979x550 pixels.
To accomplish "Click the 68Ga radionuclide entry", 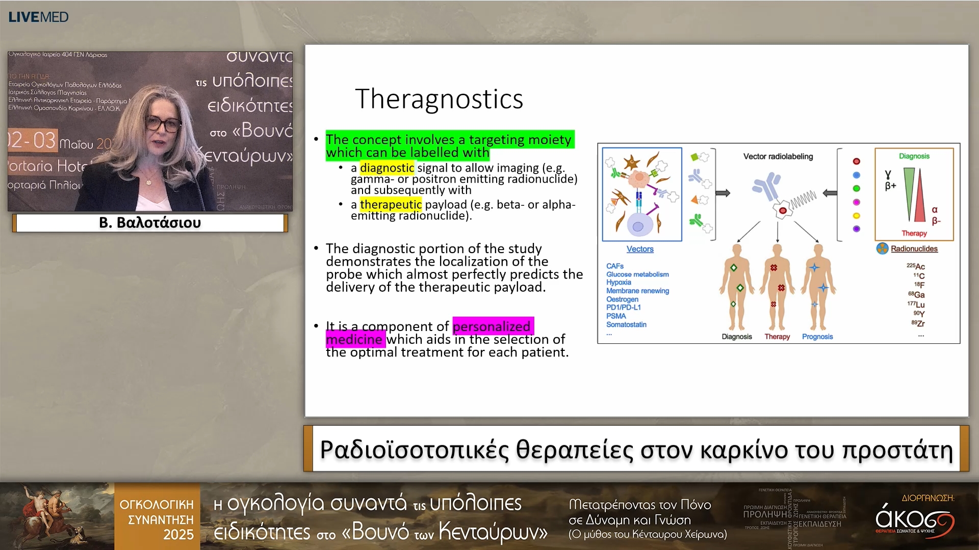I will point(916,294).
